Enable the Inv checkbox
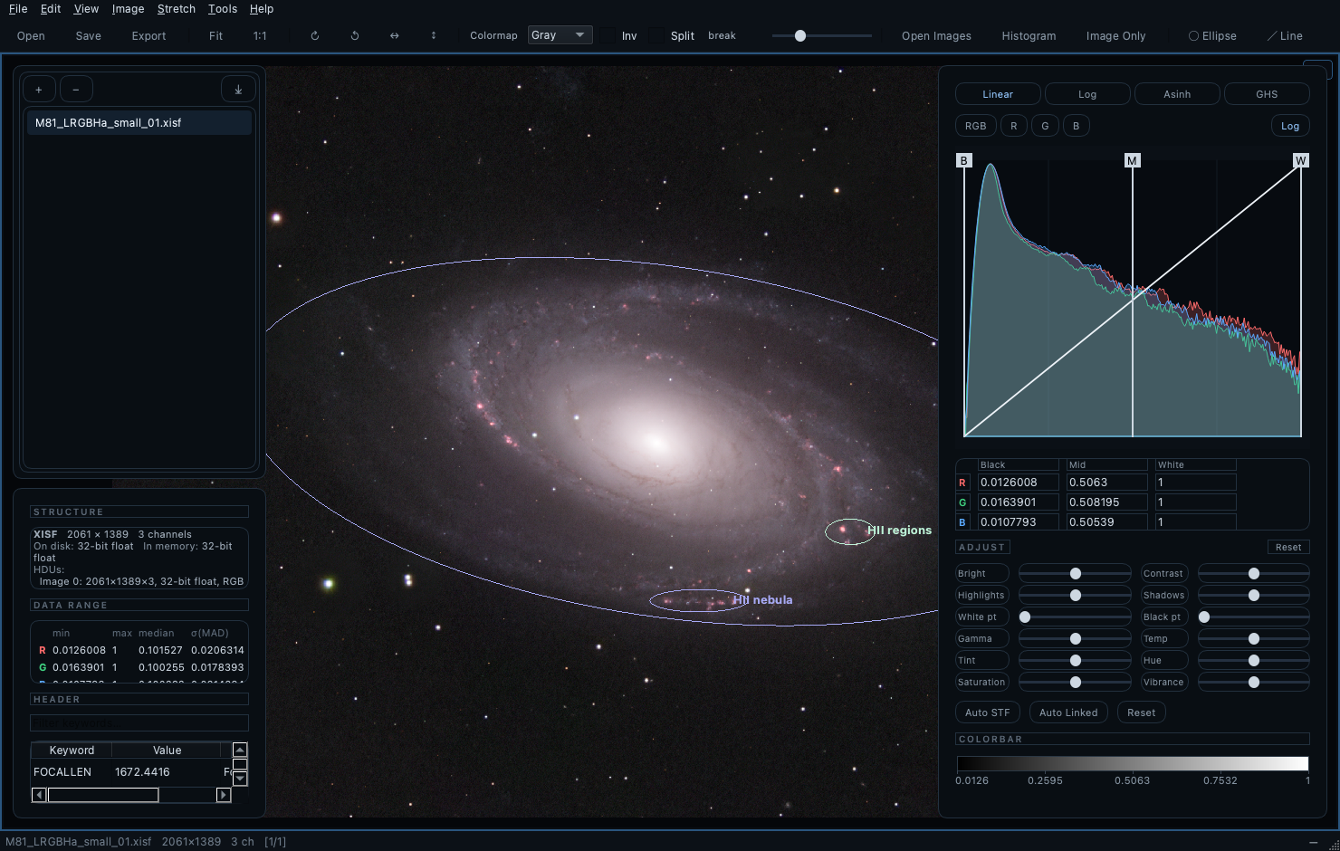The image size is (1340, 851). click(x=608, y=36)
